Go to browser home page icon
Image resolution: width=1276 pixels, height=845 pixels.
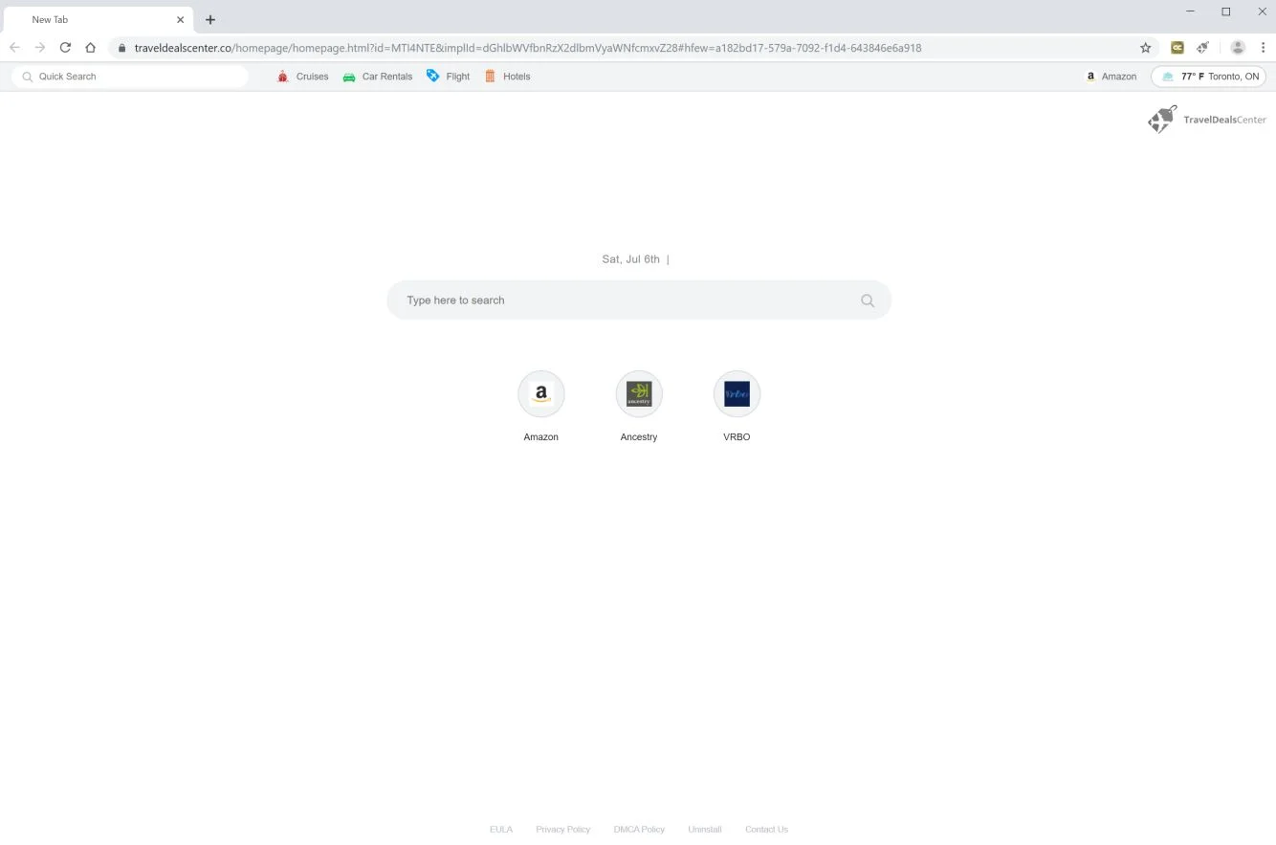(x=90, y=47)
